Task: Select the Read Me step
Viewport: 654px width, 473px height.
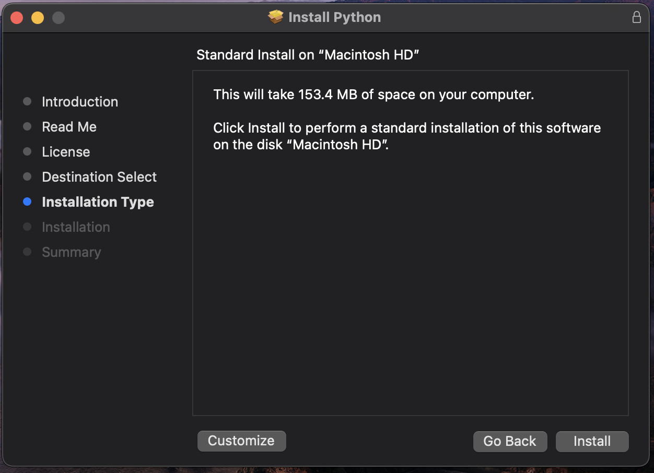Action: coord(69,126)
